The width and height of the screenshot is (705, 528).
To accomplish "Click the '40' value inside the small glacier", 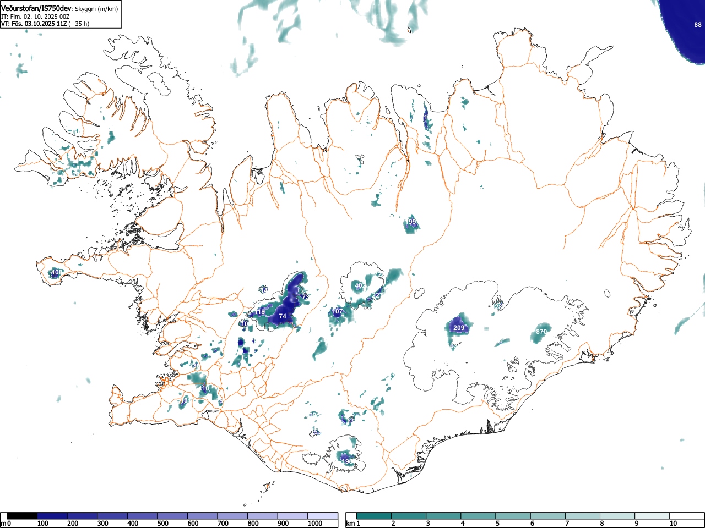I will (x=359, y=286).
